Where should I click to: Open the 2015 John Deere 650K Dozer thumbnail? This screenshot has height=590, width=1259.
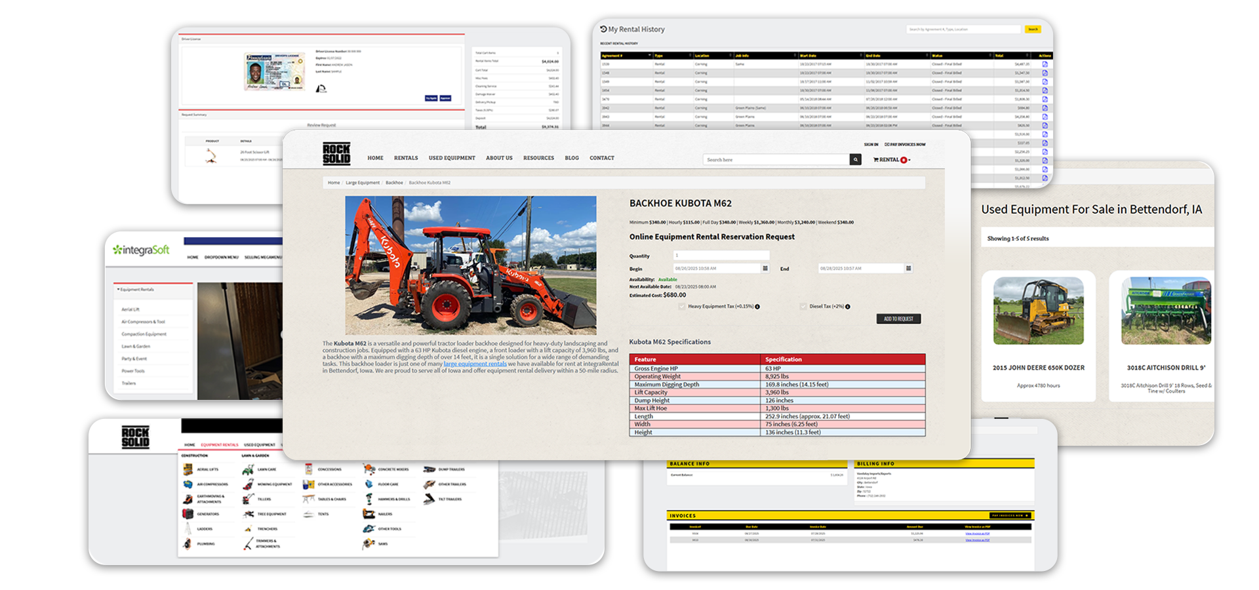click(x=1038, y=311)
